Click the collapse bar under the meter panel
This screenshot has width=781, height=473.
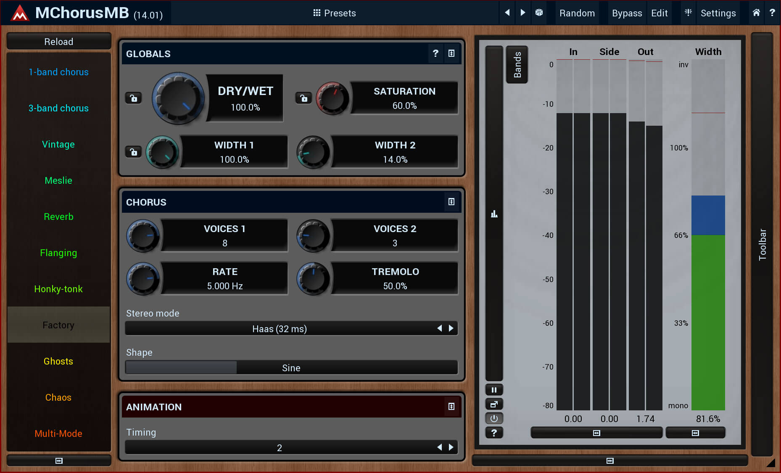610,461
